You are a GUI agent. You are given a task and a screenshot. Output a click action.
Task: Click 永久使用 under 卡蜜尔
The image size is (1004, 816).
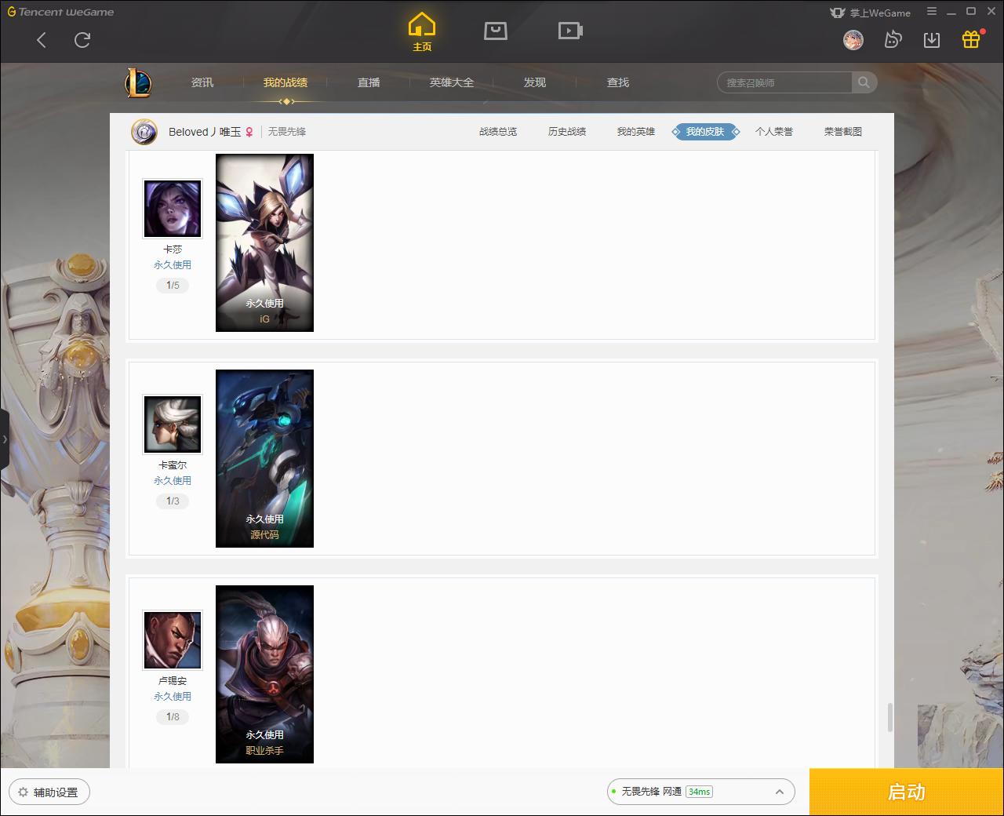click(x=173, y=481)
